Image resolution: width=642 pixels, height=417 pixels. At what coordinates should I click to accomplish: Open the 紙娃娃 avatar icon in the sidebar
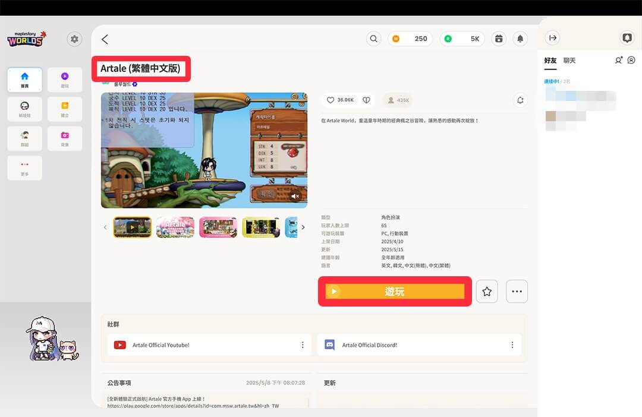[x=24, y=109]
